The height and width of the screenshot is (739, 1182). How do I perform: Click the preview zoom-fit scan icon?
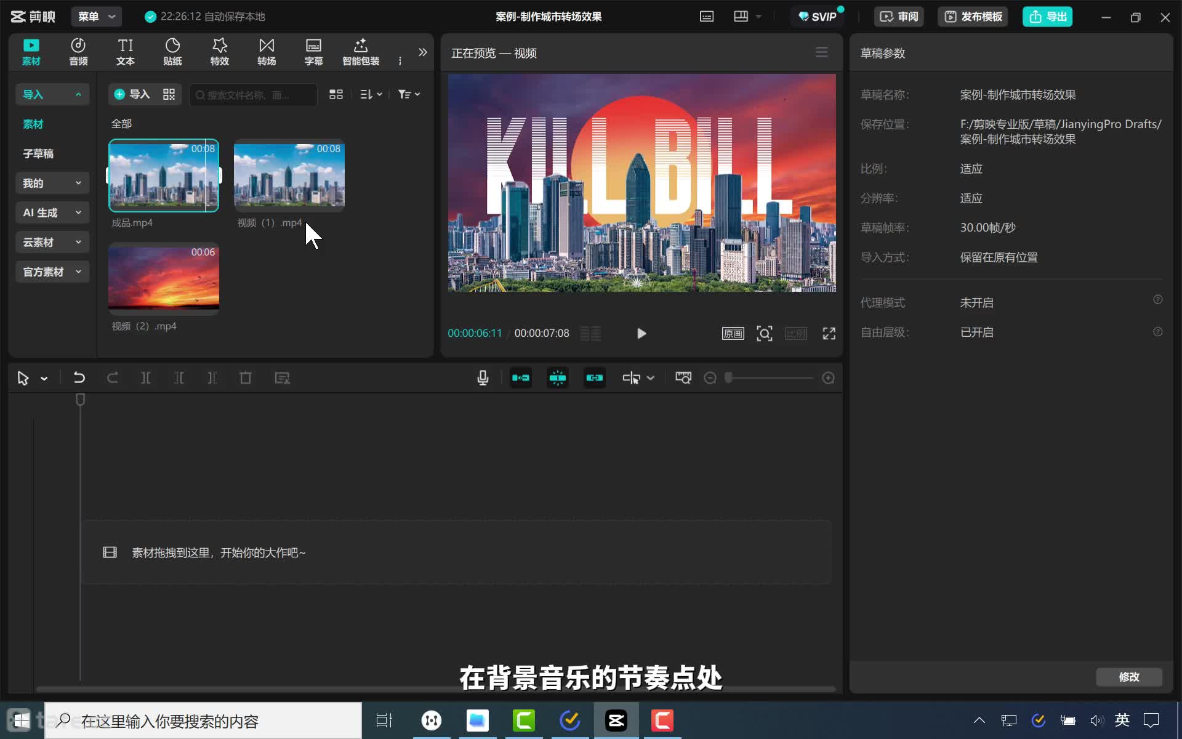click(765, 333)
